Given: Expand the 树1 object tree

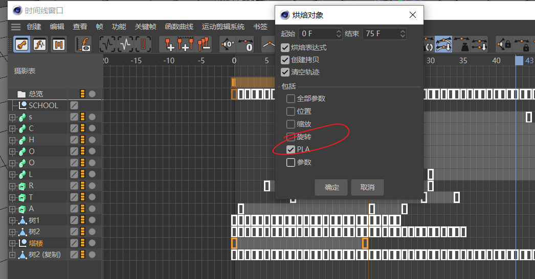Looking at the screenshot, I should coord(12,220).
